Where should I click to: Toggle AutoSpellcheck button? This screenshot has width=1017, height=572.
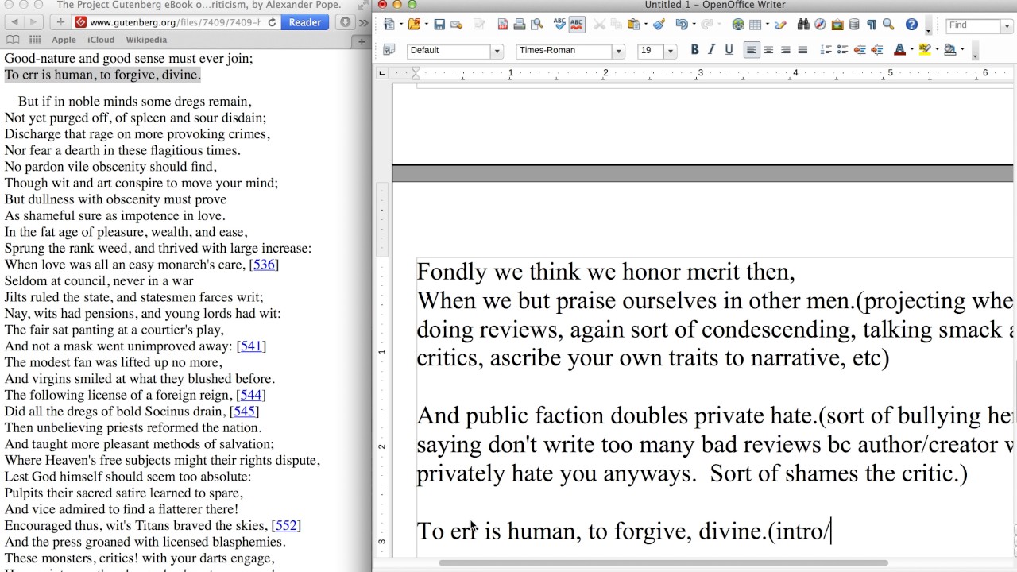(577, 25)
